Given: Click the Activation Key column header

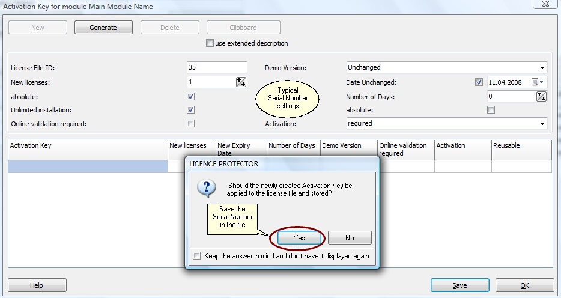Looking at the screenshot, I should tap(88, 146).
